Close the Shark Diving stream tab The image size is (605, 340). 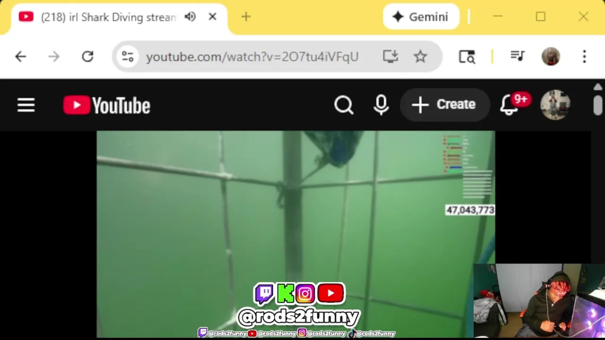(212, 17)
